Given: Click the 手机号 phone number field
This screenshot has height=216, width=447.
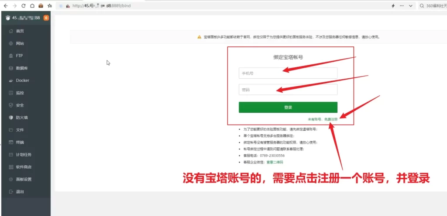Looking at the screenshot, I should pyautogui.click(x=288, y=73).
